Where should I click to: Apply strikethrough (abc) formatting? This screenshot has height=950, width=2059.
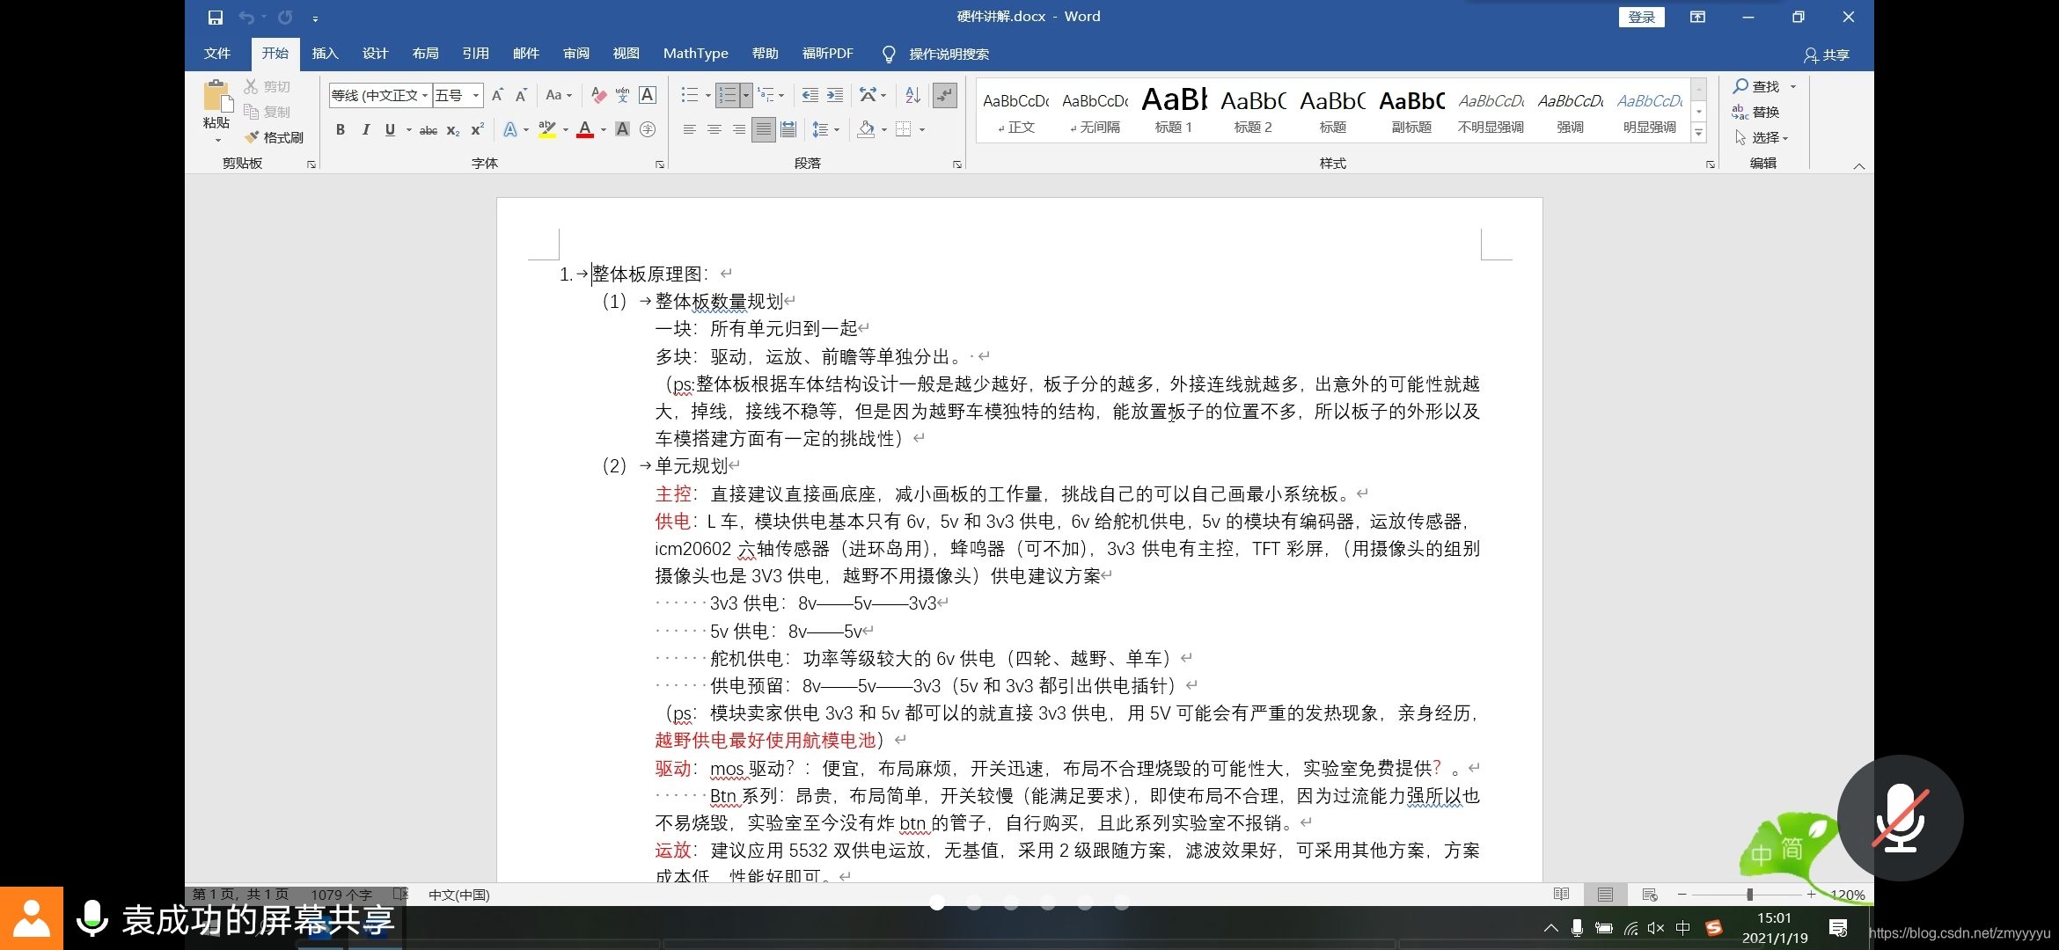coord(429,130)
